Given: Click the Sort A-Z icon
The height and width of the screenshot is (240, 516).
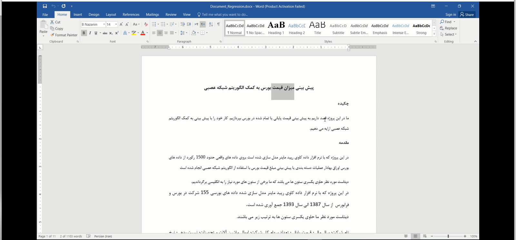Looking at the screenshot, I should (211, 24).
